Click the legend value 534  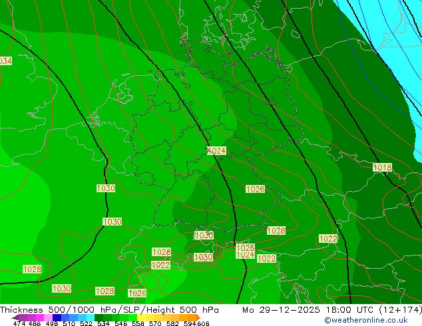[103, 323]
